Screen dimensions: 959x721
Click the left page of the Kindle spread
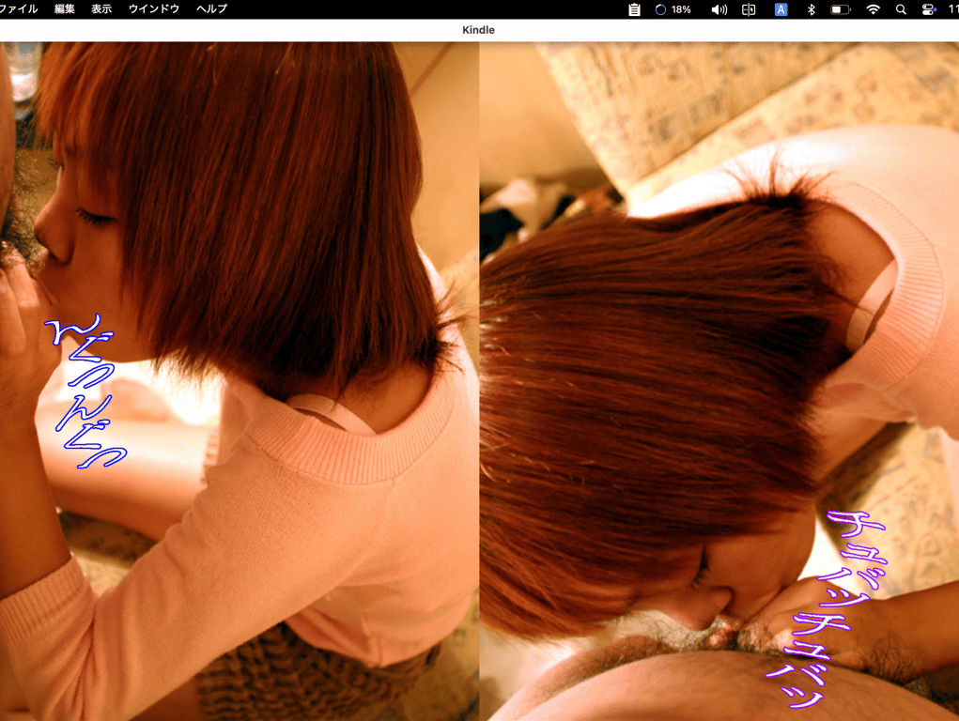coord(240,381)
